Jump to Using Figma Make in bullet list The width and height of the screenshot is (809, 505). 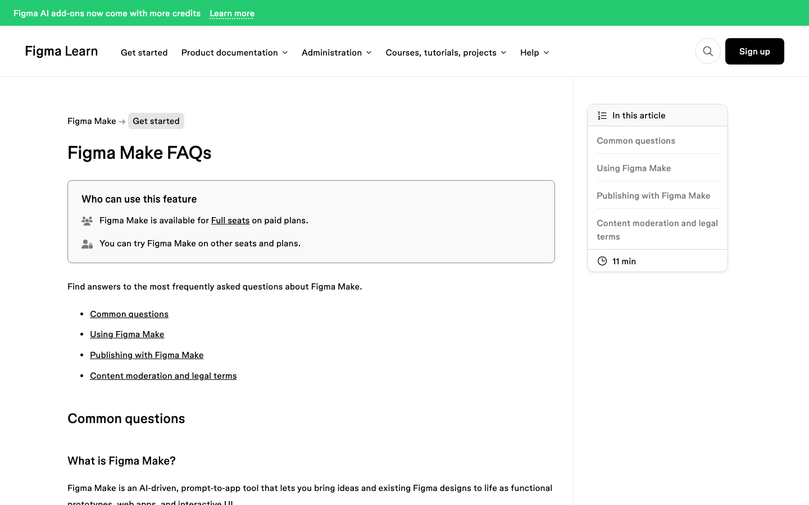tap(127, 334)
